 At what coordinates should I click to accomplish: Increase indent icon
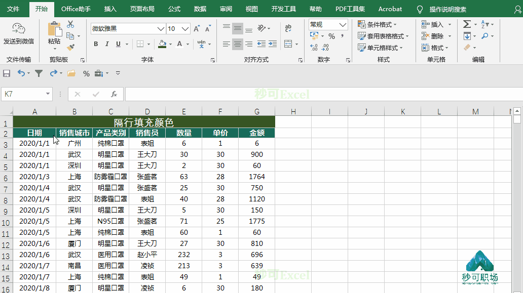coord(273,44)
